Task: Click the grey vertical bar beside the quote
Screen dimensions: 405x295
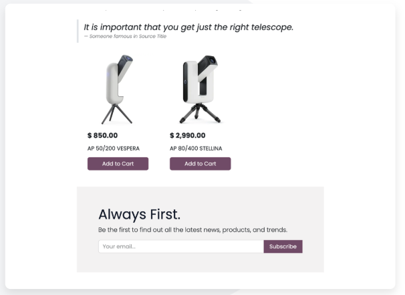Action: (x=78, y=31)
